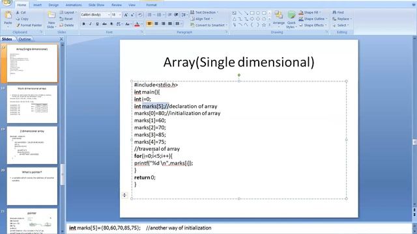
Task: Open the Replace command
Action: click(x=342, y=19)
